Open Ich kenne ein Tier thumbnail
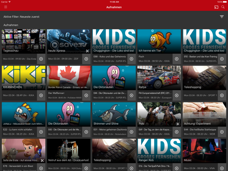This screenshot has height=171, width=228. click(x=159, y=41)
